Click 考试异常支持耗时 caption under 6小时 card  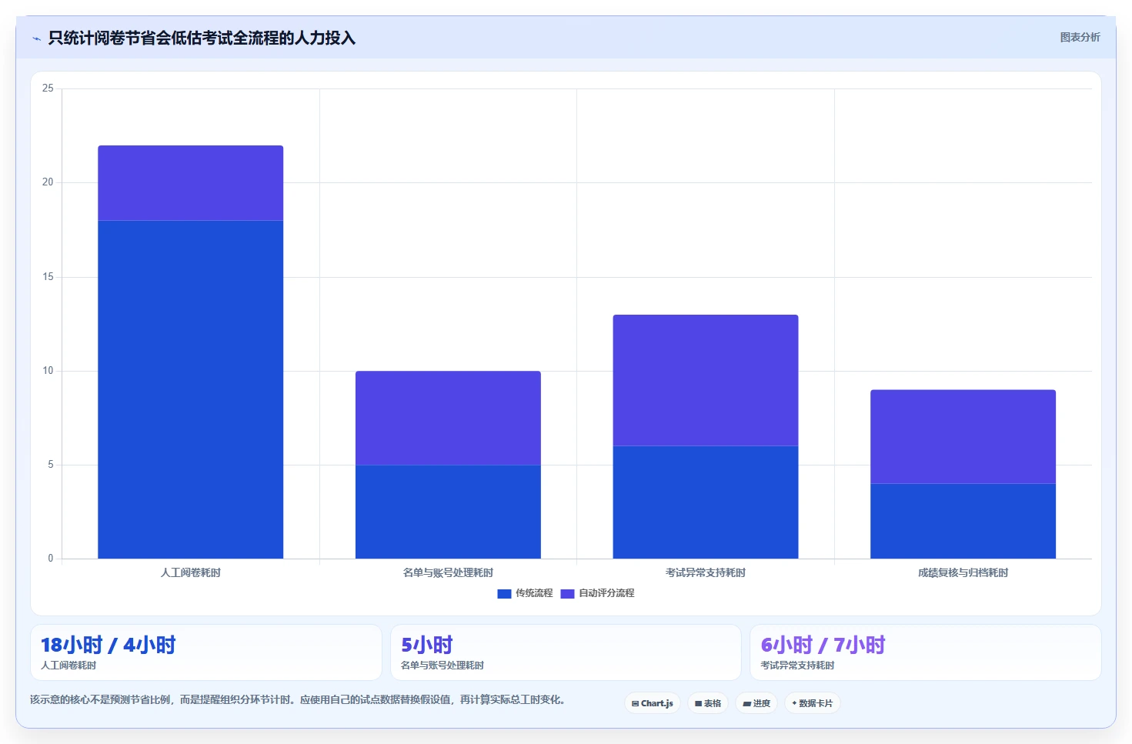pyautogui.click(x=797, y=666)
